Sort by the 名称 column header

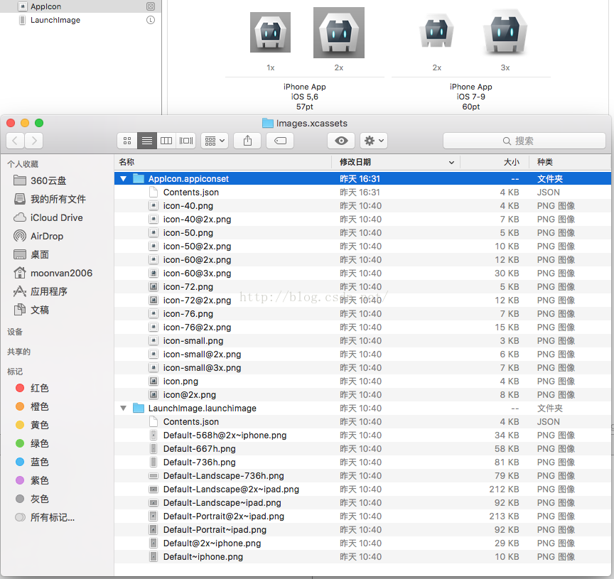223,162
